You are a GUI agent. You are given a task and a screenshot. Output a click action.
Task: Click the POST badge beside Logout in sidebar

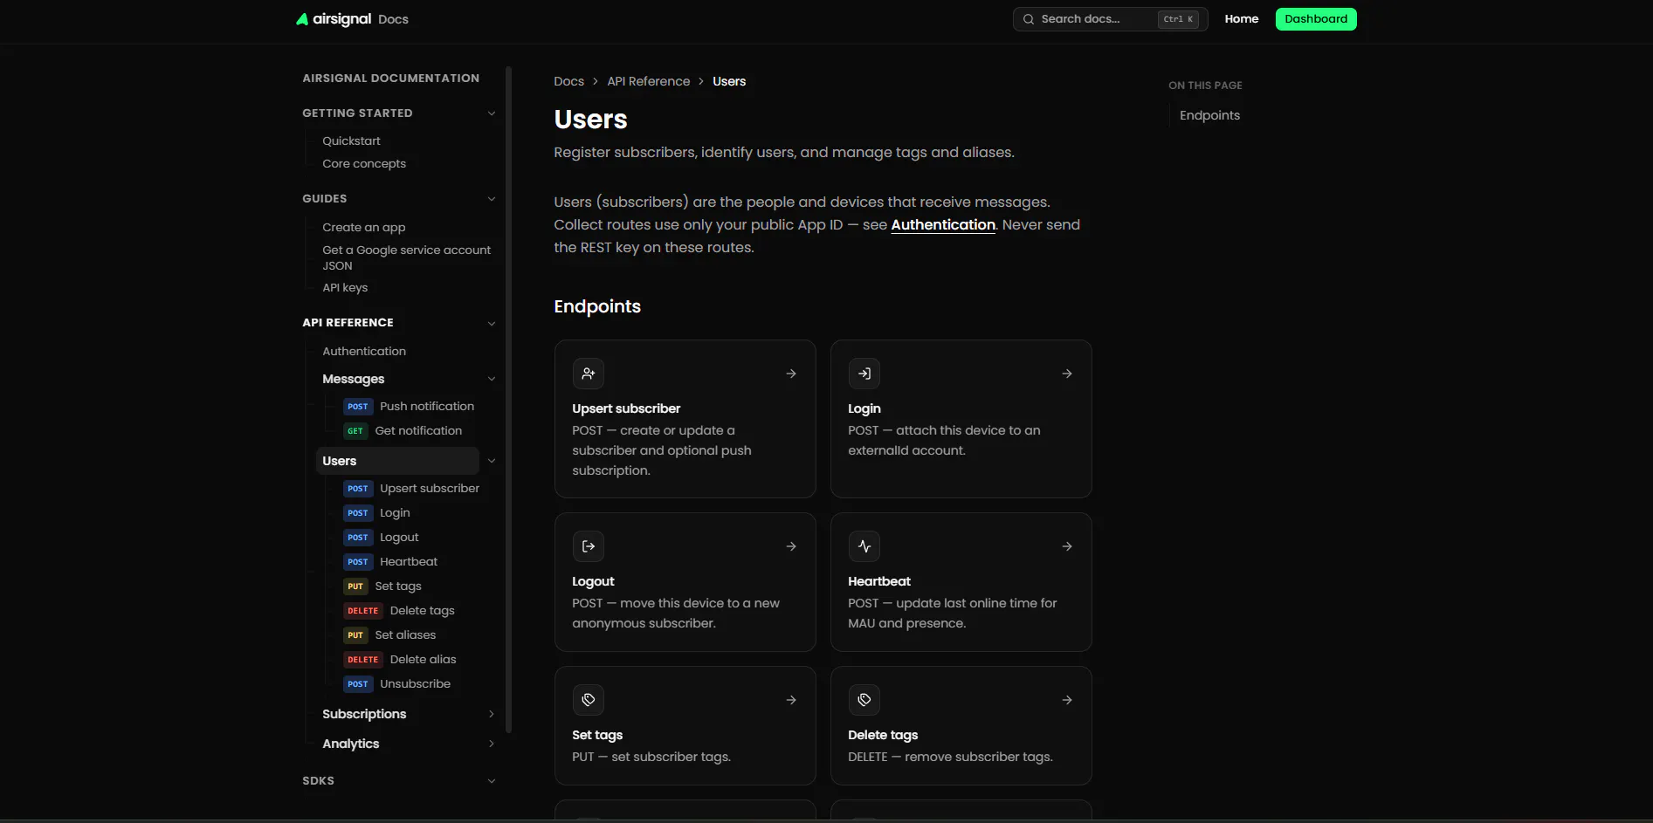coord(358,538)
